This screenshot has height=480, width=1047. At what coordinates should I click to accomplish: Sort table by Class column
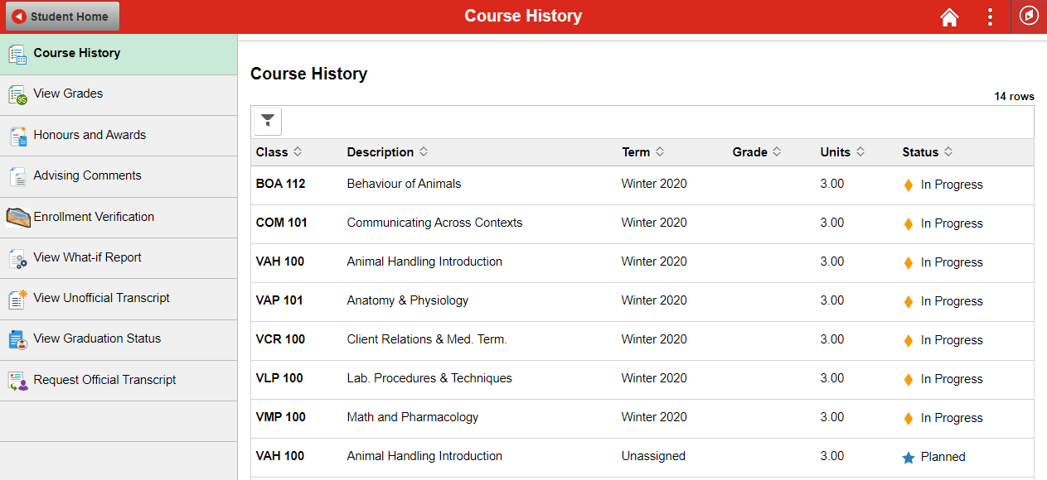(x=279, y=152)
